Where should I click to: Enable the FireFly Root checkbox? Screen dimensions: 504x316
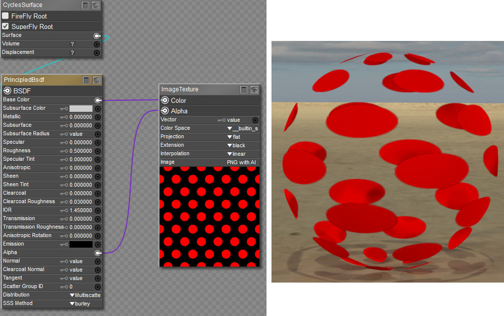pyautogui.click(x=5, y=16)
